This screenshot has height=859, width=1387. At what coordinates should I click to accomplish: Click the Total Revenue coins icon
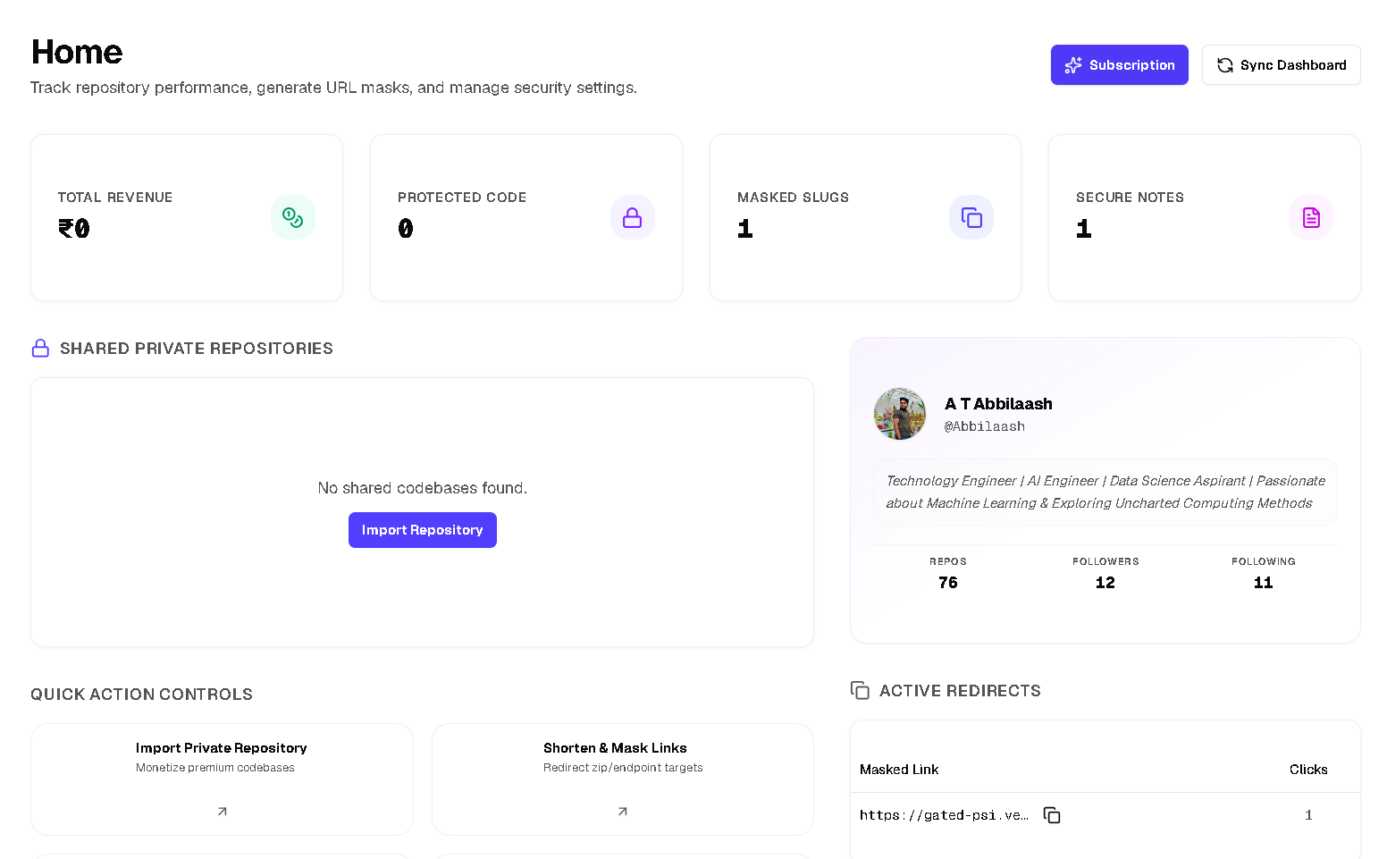pyautogui.click(x=293, y=217)
